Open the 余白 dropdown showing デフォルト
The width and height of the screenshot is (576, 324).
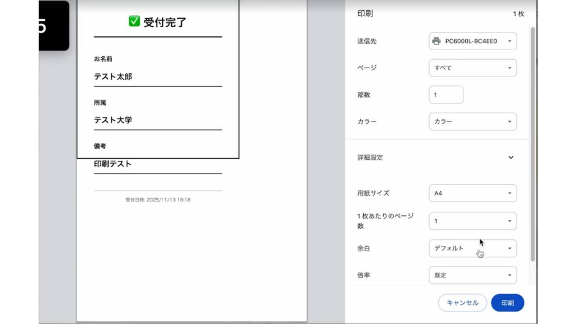click(472, 248)
